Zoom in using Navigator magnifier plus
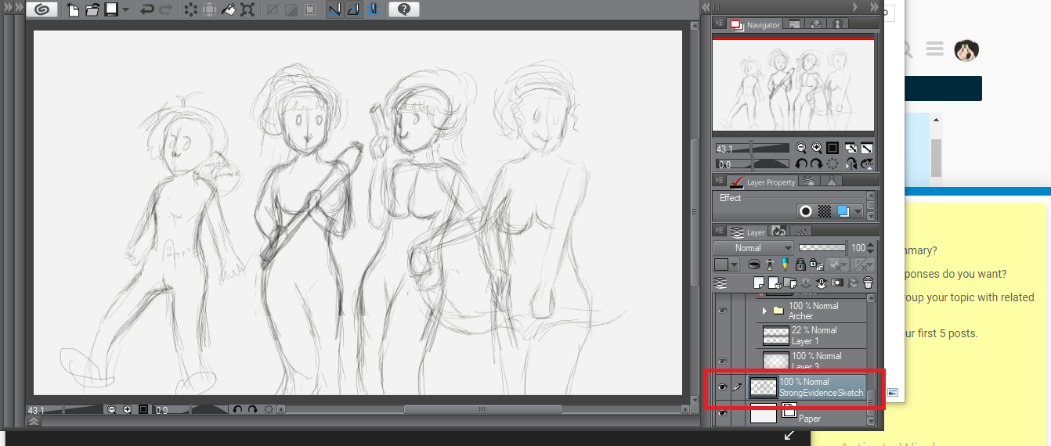The height and width of the screenshot is (446, 1051). [x=817, y=148]
